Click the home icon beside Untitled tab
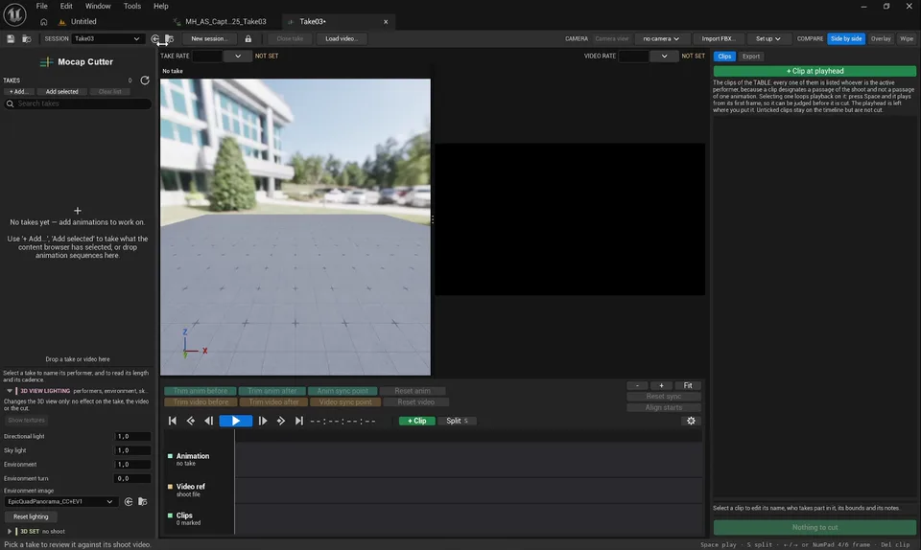 (43, 22)
